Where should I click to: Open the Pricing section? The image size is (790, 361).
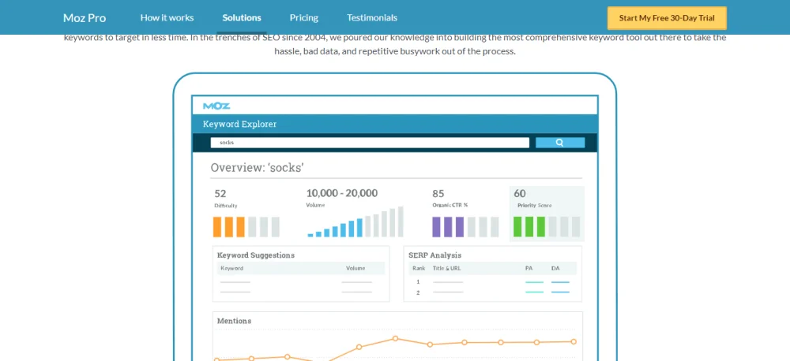tap(304, 17)
